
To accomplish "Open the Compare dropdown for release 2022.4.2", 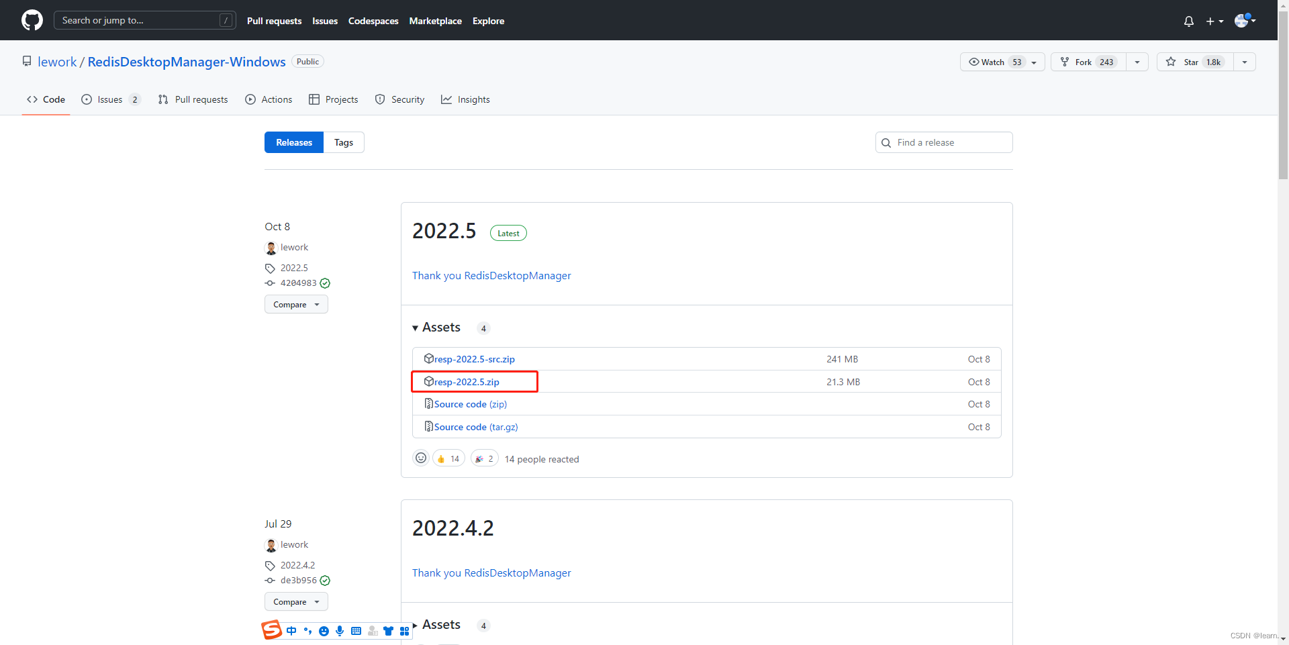I will (x=296, y=601).
